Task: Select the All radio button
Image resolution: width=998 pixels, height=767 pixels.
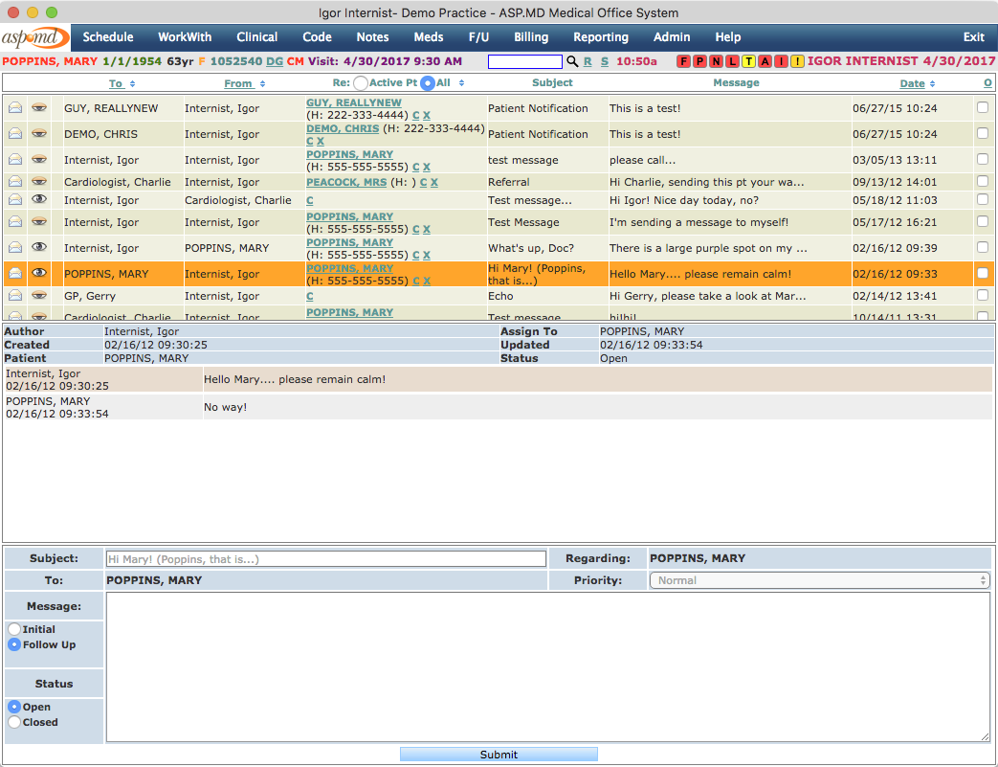Action: pos(428,83)
